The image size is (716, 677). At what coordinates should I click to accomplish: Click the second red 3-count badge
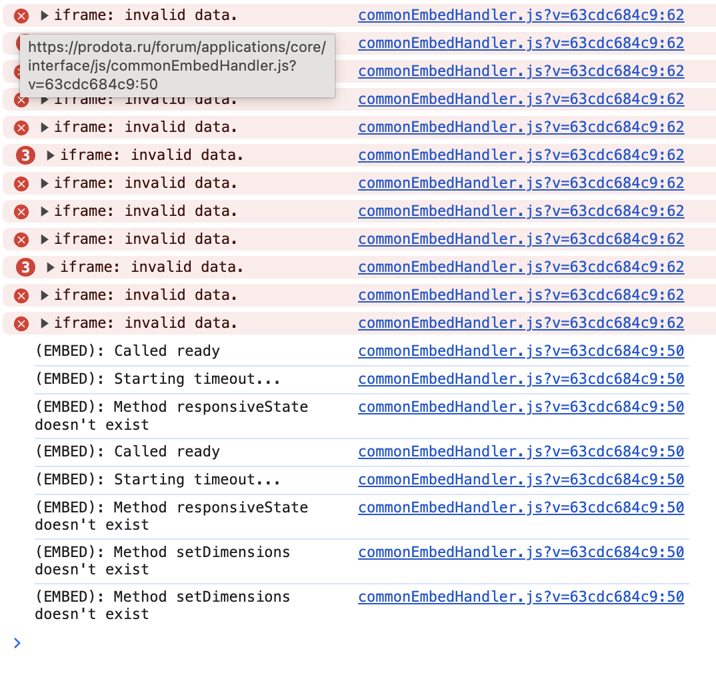25,267
